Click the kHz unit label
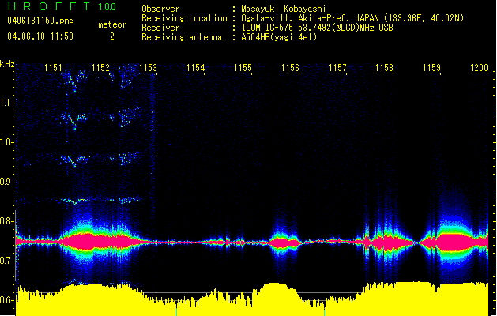 tap(7, 64)
